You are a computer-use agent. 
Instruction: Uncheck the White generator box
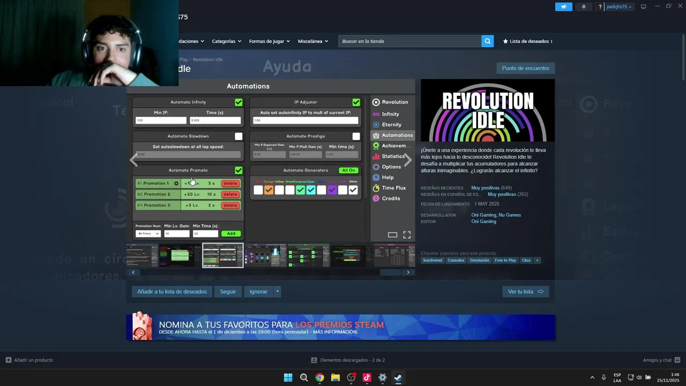coord(353,190)
